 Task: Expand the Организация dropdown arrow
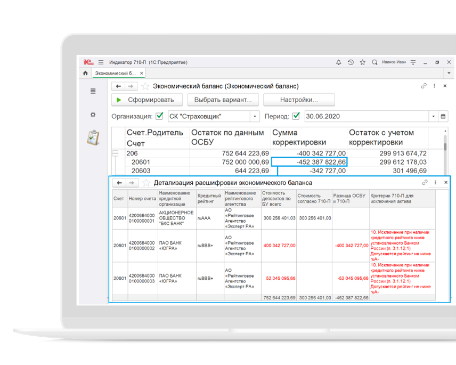255,116
